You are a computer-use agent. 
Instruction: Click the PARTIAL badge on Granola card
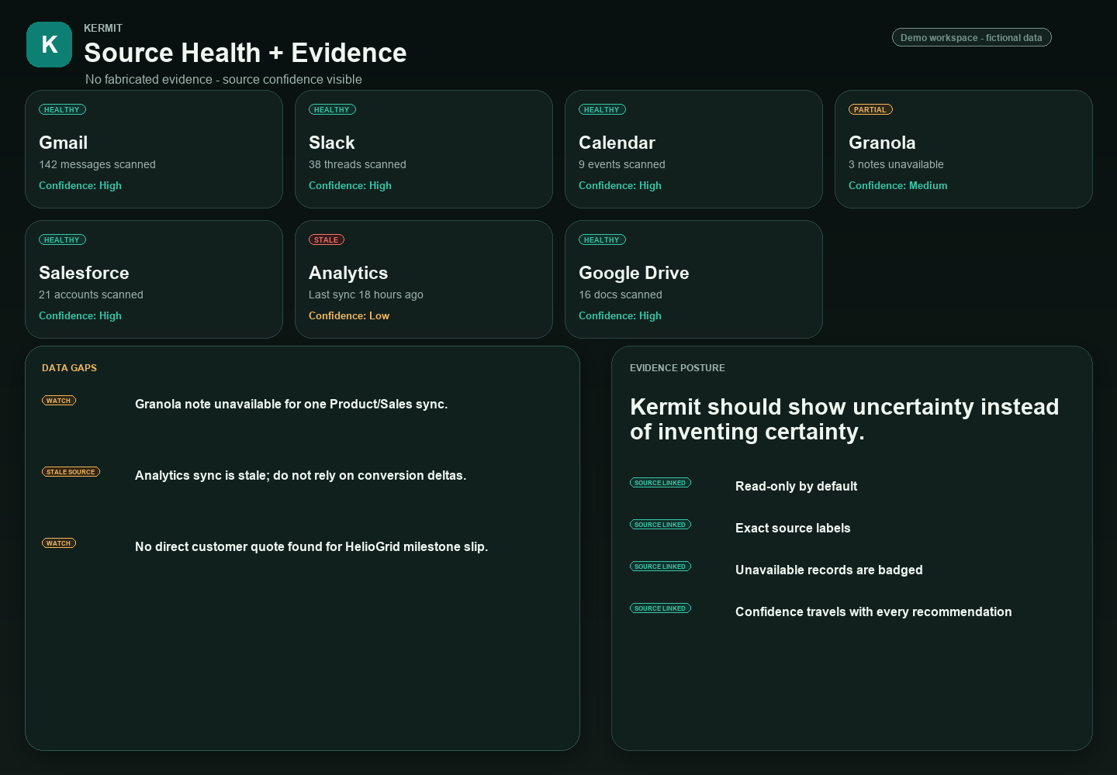(870, 109)
